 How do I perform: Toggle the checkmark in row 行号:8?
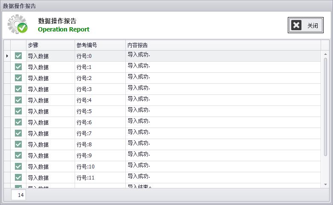tap(18, 144)
